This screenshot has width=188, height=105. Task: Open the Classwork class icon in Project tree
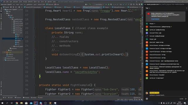coord(16,38)
